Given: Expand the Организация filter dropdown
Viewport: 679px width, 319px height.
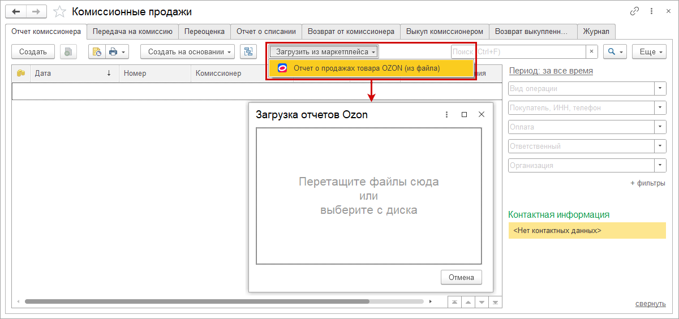Looking at the screenshot, I should pyautogui.click(x=660, y=165).
